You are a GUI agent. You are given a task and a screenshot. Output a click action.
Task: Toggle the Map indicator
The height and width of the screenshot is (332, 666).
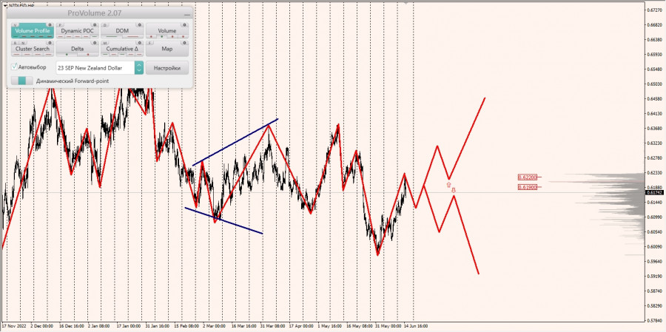(x=167, y=49)
